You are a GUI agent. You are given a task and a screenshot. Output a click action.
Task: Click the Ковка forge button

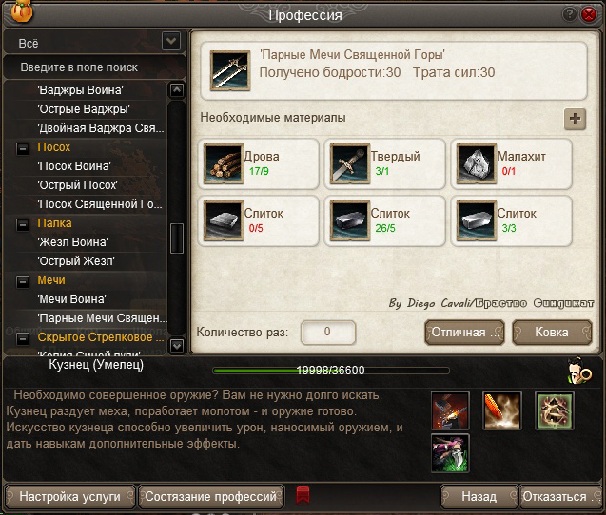[x=552, y=332]
